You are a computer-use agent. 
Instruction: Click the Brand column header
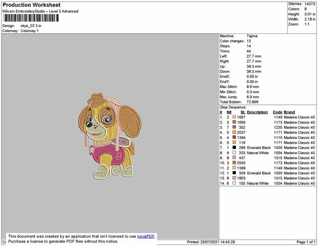(289, 112)
